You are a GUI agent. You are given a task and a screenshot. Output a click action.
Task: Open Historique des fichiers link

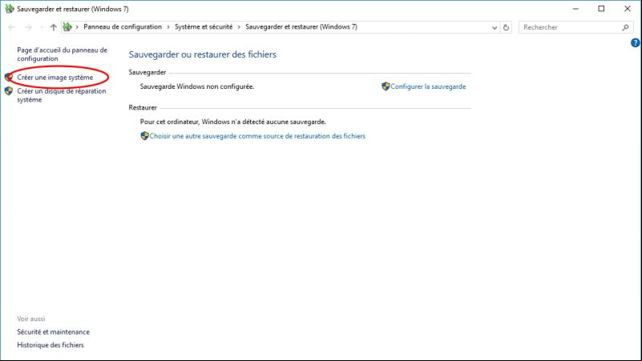click(50, 345)
